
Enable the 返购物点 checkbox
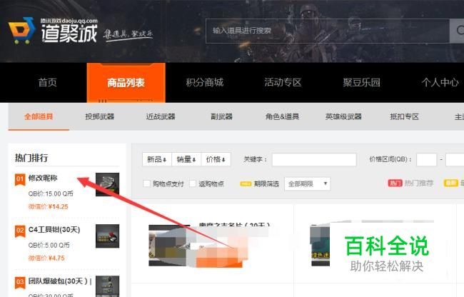193,183
